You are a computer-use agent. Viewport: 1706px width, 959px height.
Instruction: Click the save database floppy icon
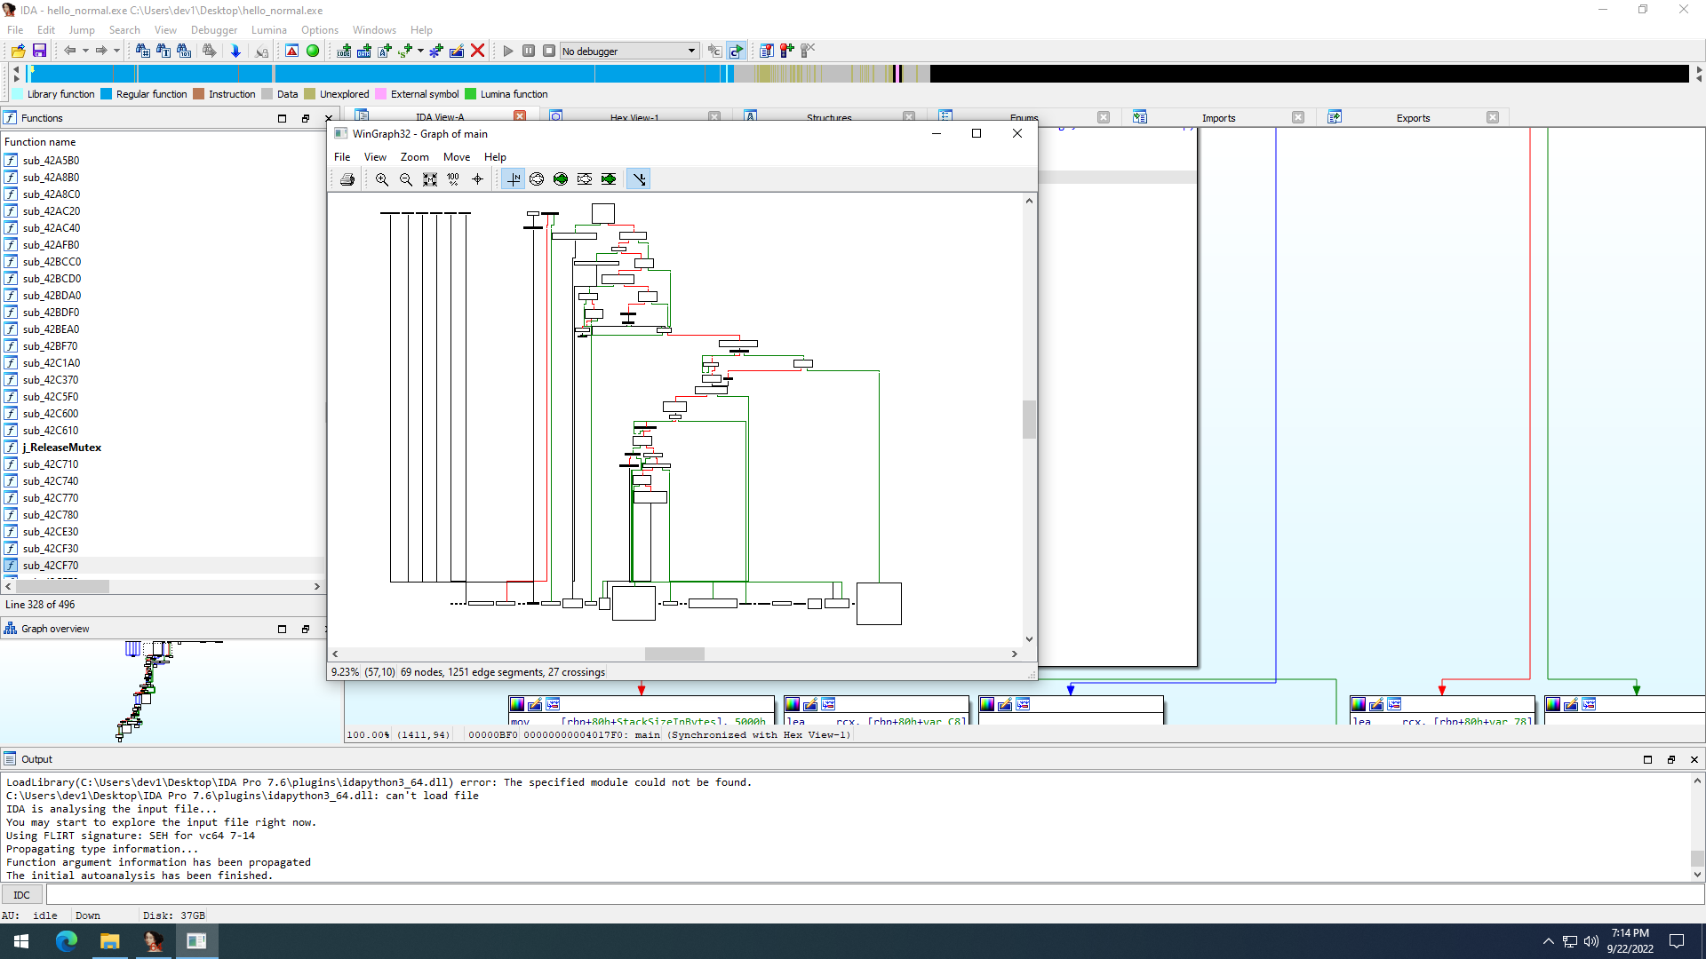coord(39,51)
